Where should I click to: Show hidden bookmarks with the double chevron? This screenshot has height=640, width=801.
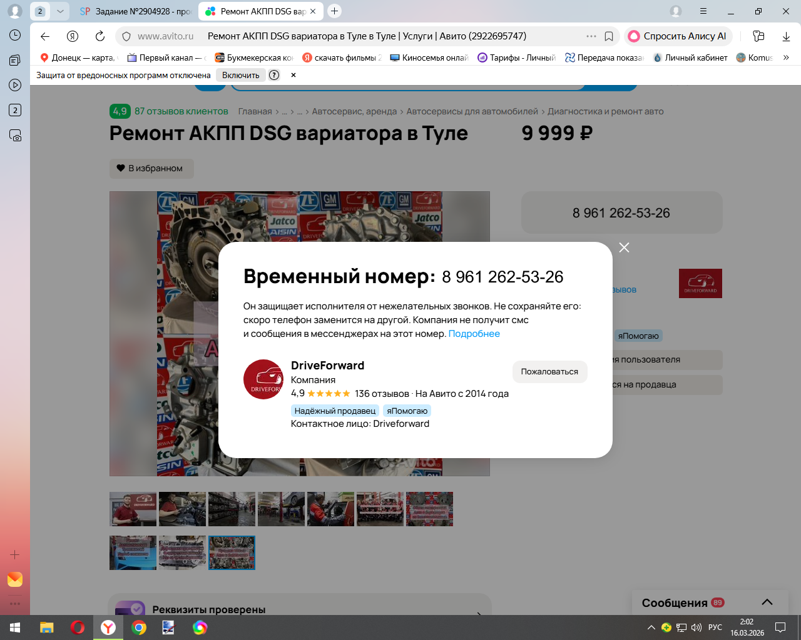click(786, 57)
